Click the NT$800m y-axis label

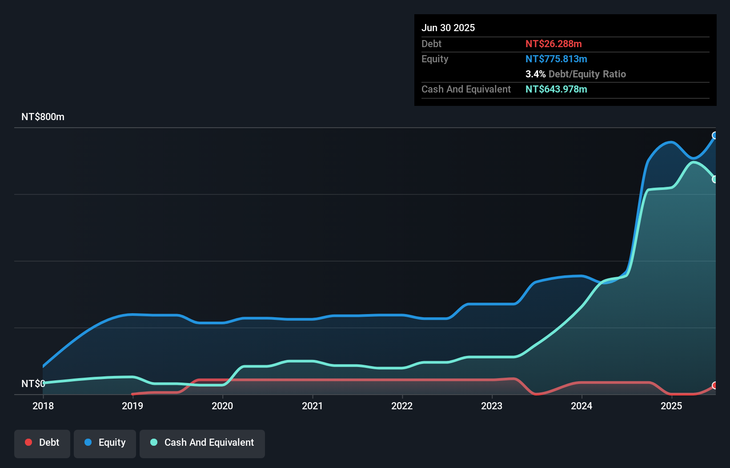pos(43,117)
